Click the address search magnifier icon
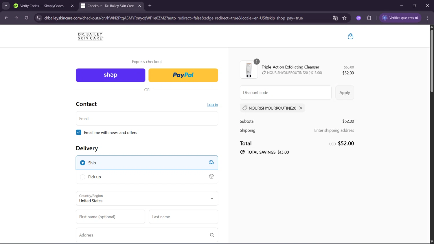This screenshot has width=434, height=244. (212, 235)
